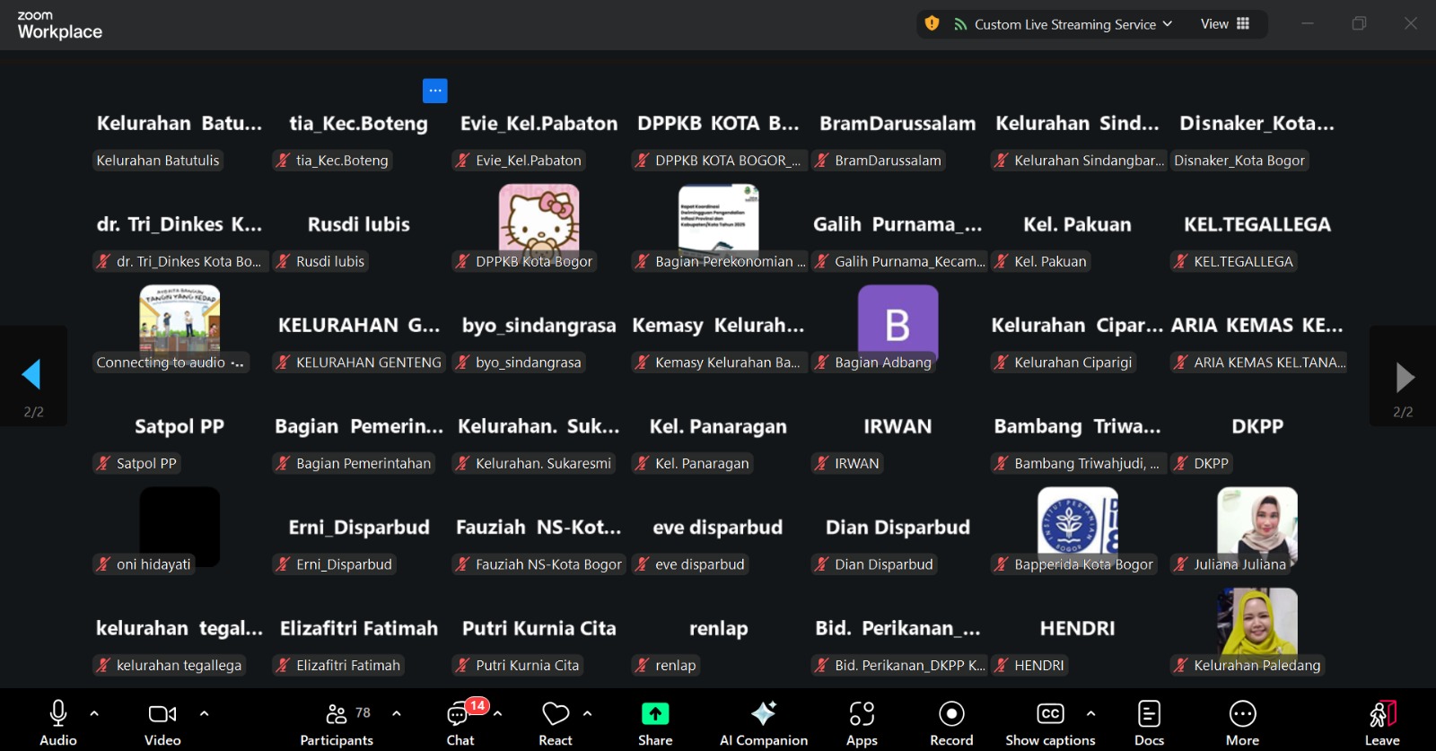Click the green Share screen icon
Viewport: 1436px width, 751px height.
coord(655,713)
